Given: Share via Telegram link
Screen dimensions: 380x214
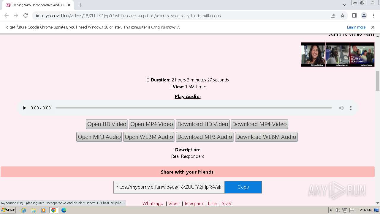Looking at the screenshot, I should click(x=193, y=204).
